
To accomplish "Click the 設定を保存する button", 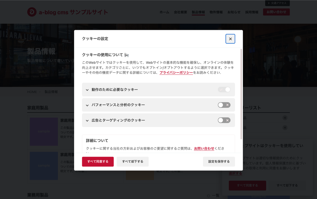I will point(219,161).
